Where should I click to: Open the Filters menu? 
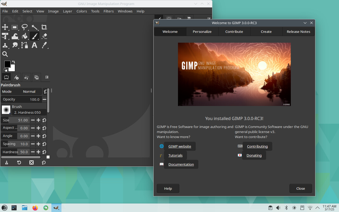pos(109,11)
